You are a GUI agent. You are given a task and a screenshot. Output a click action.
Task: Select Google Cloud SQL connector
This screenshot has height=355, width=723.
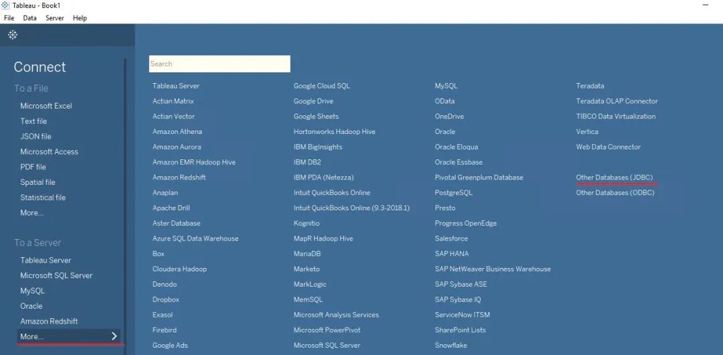pyautogui.click(x=322, y=86)
